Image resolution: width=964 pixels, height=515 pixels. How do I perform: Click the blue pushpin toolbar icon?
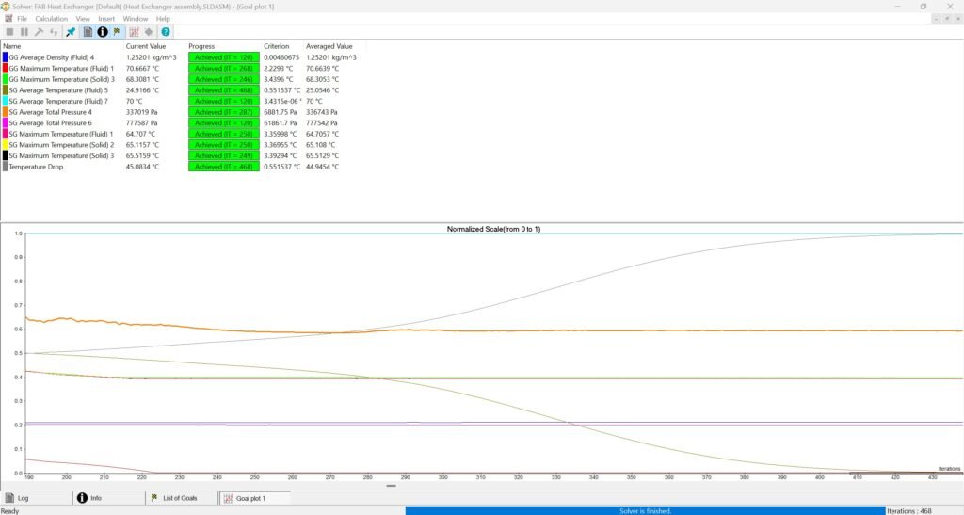[71, 31]
